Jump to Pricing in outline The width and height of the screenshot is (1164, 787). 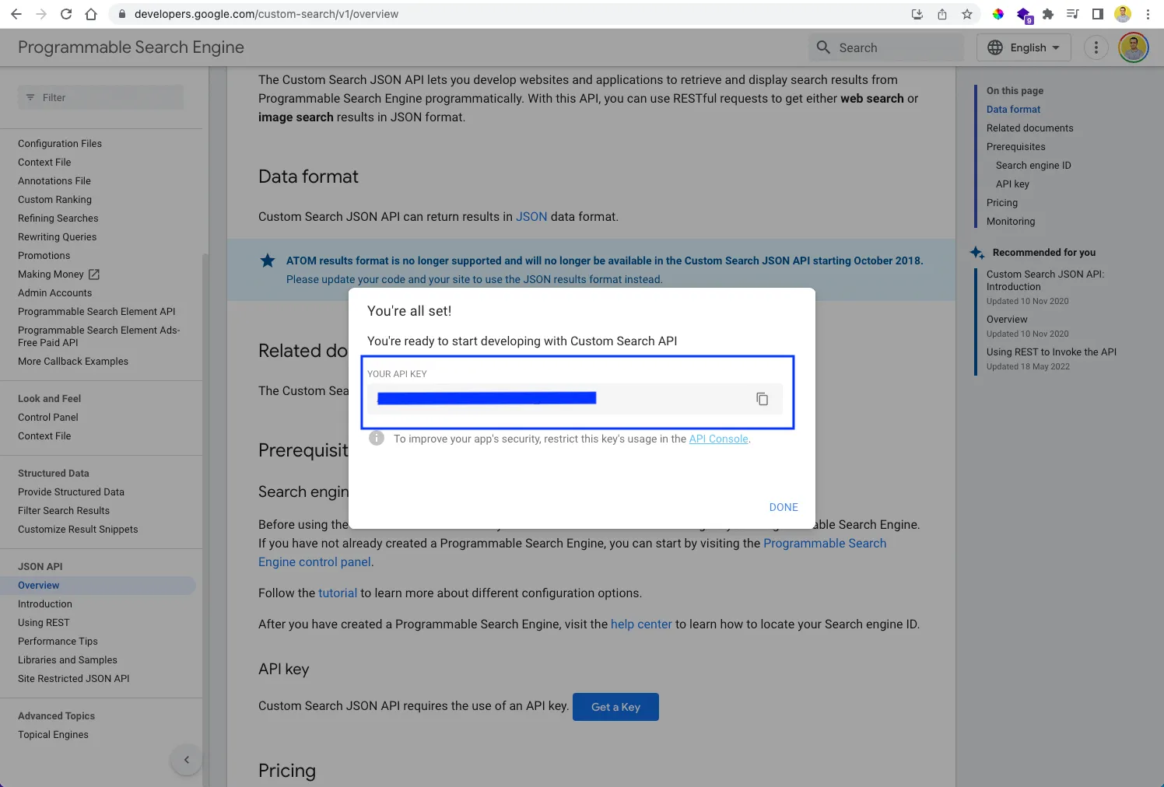[x=1002, y=203]
